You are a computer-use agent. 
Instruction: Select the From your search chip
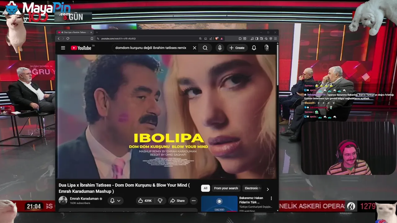226,188
